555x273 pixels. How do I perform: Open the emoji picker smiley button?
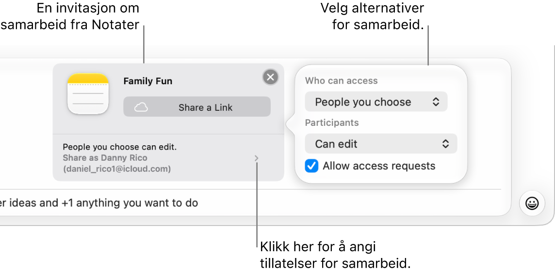click(x=532, y=203)
